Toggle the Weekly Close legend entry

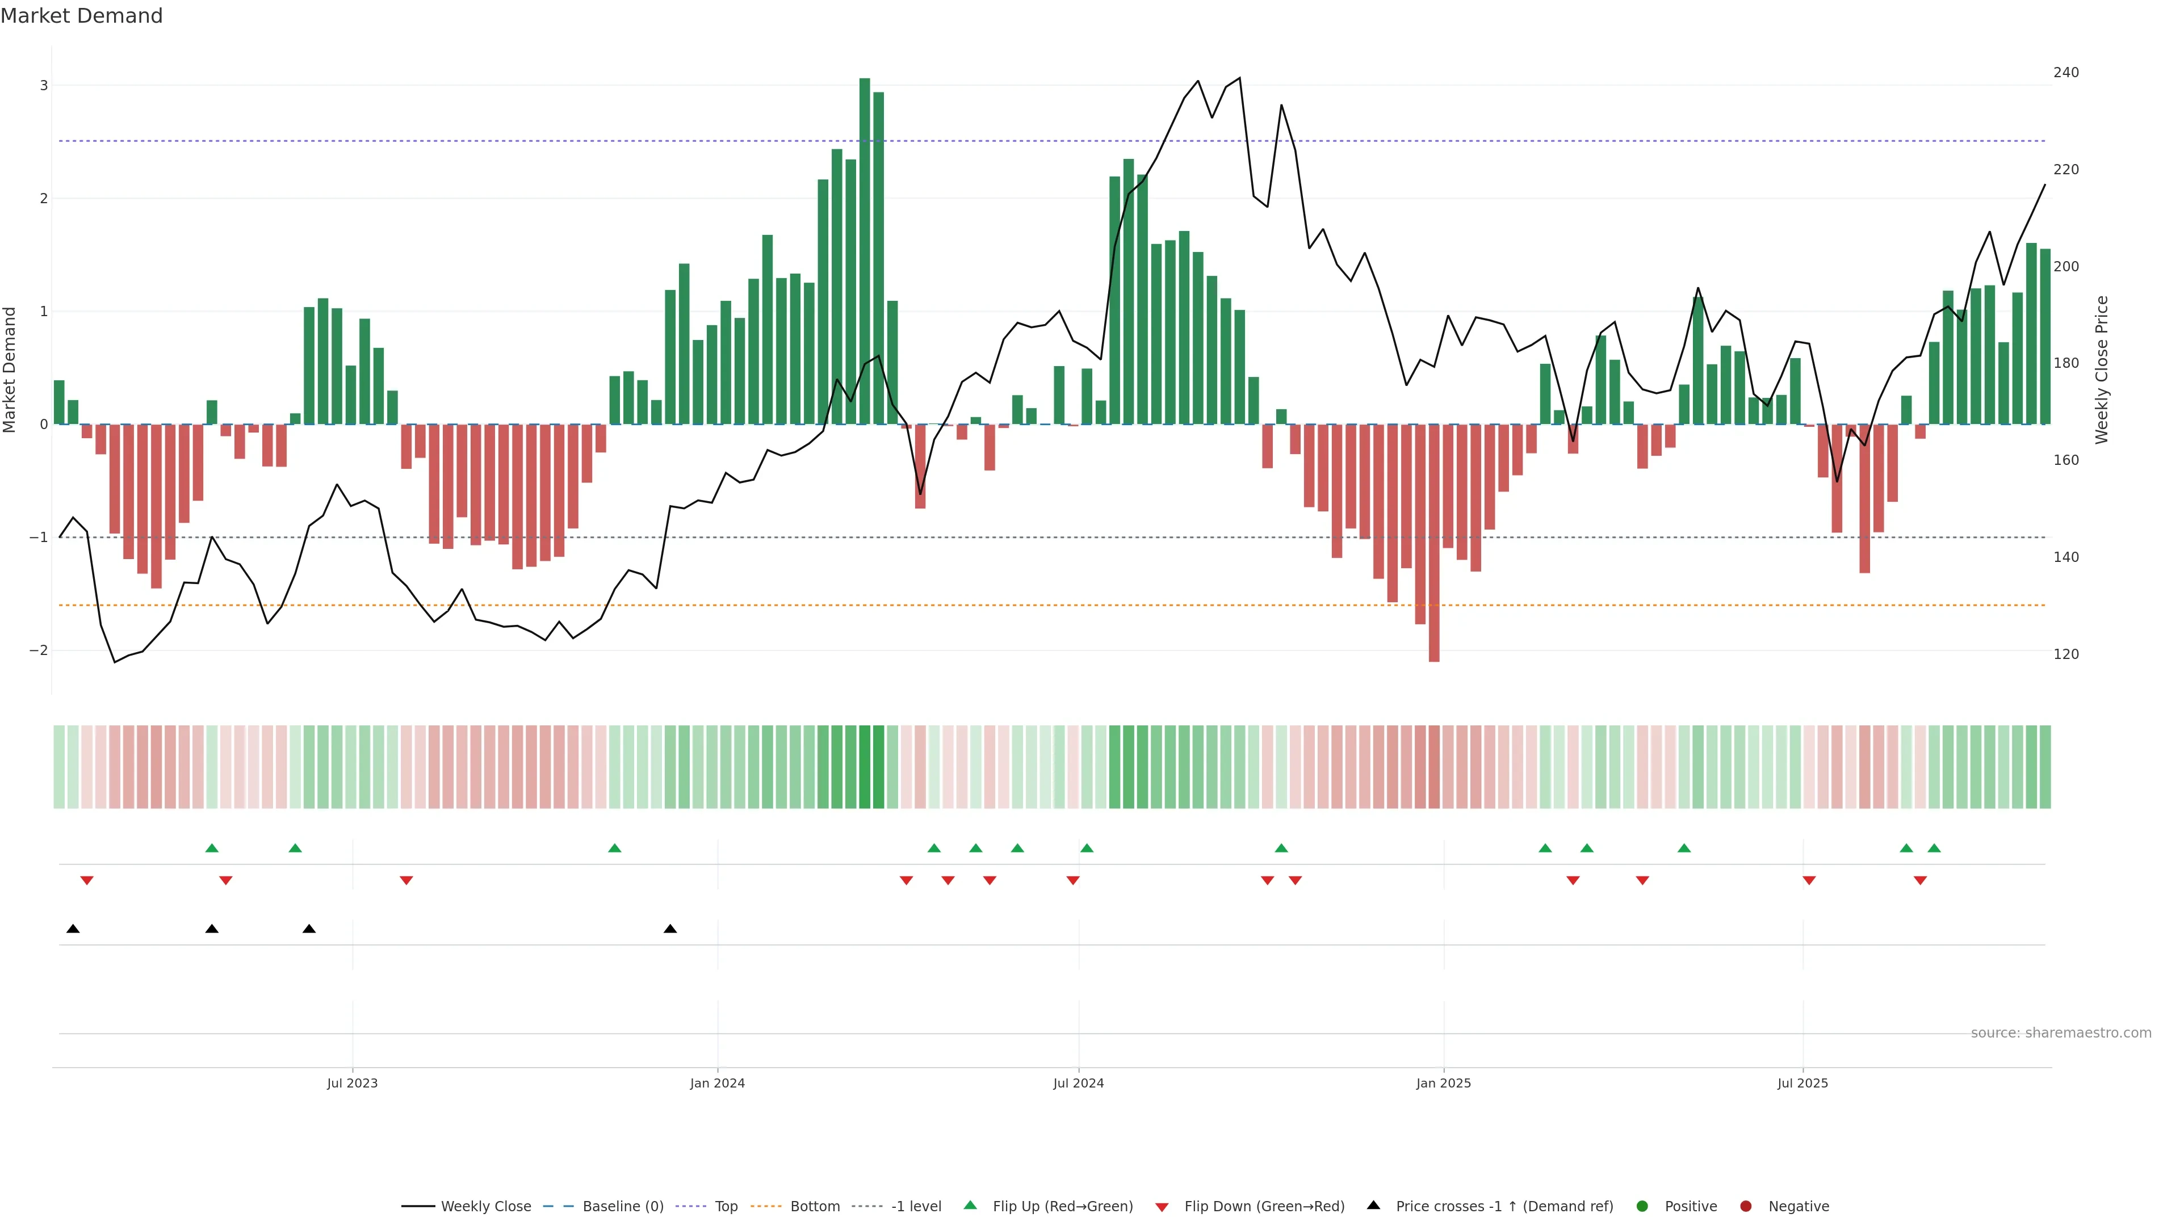(x=486, y=1207)
